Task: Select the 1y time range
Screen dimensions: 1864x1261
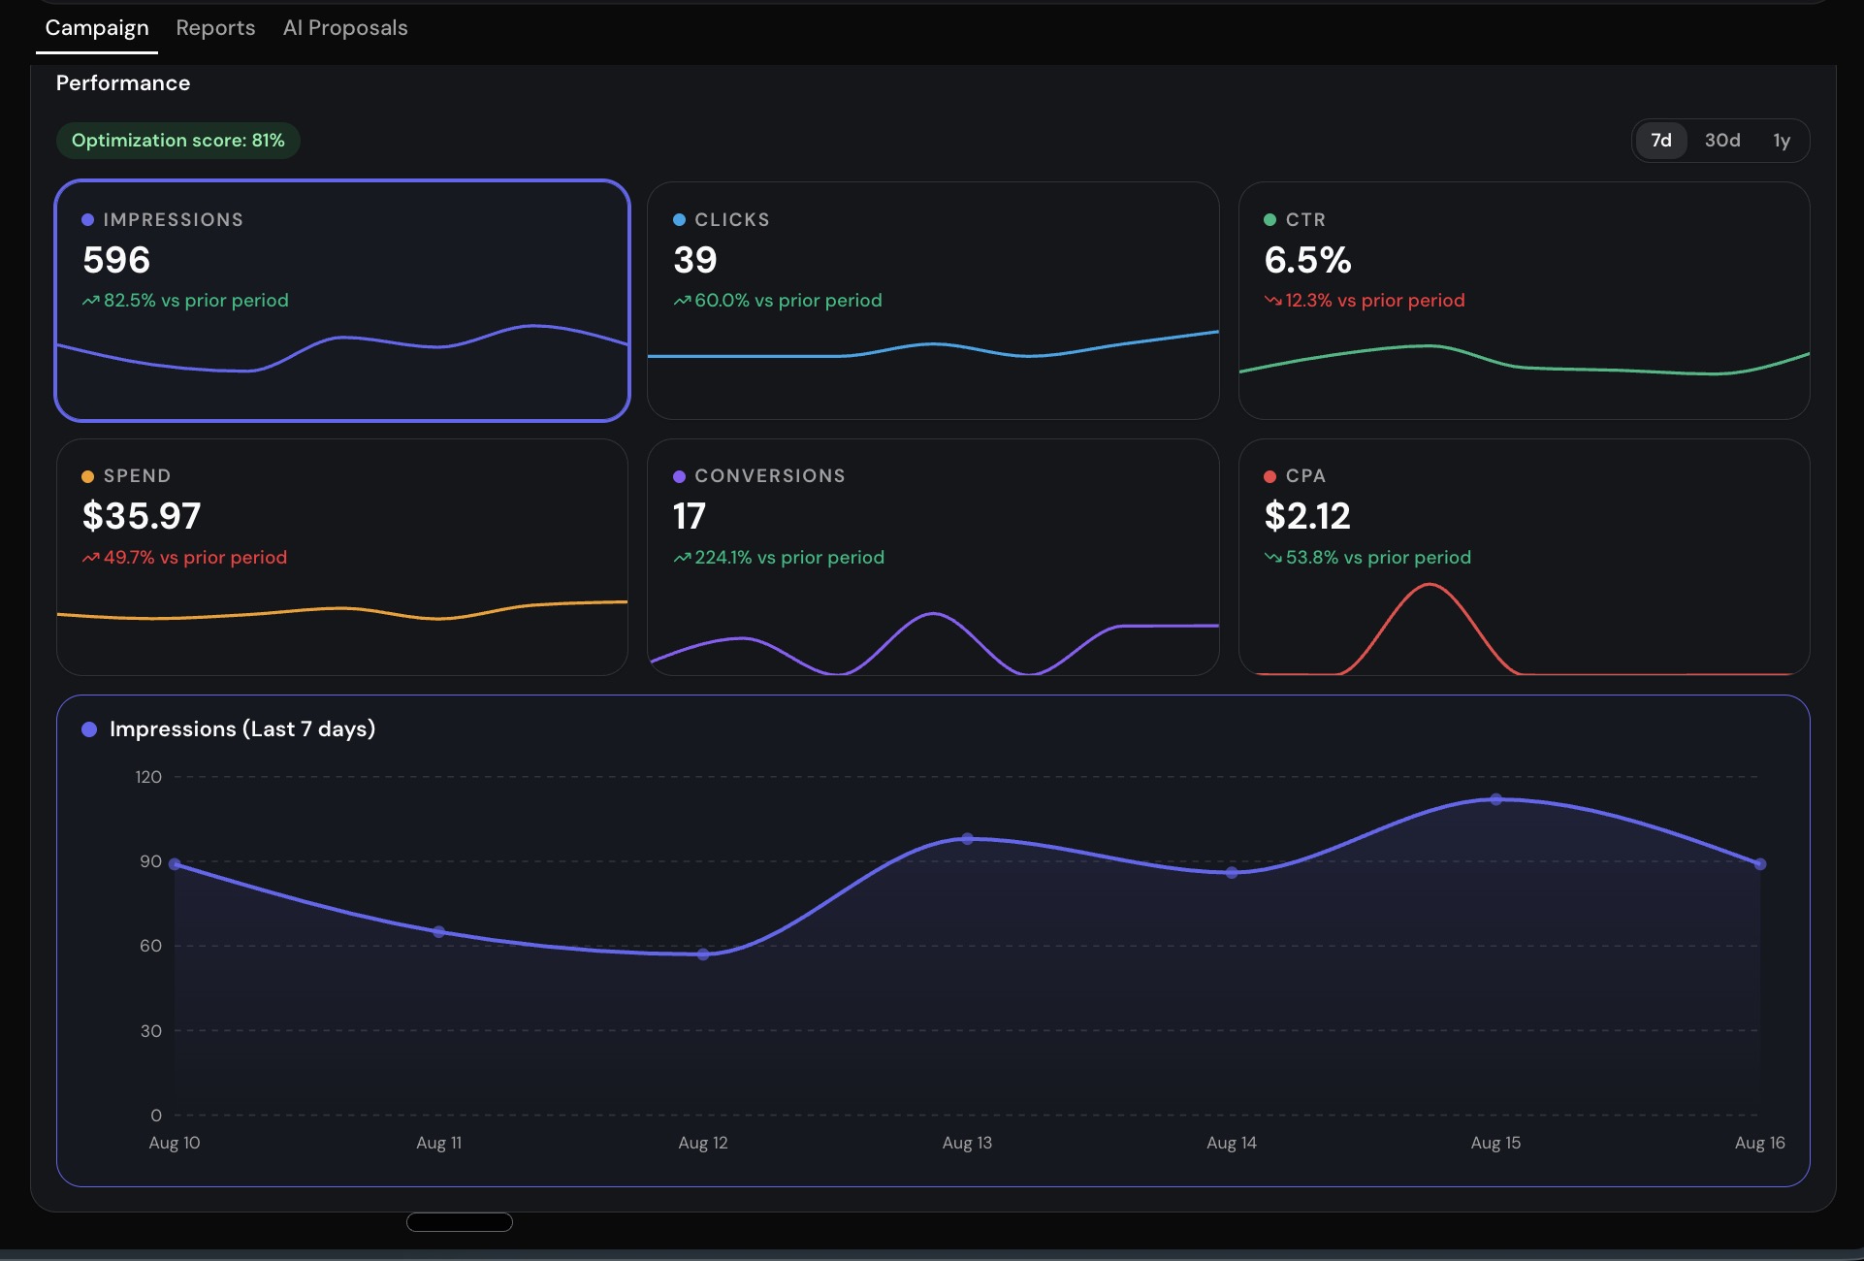Action: pos(1782,141)
